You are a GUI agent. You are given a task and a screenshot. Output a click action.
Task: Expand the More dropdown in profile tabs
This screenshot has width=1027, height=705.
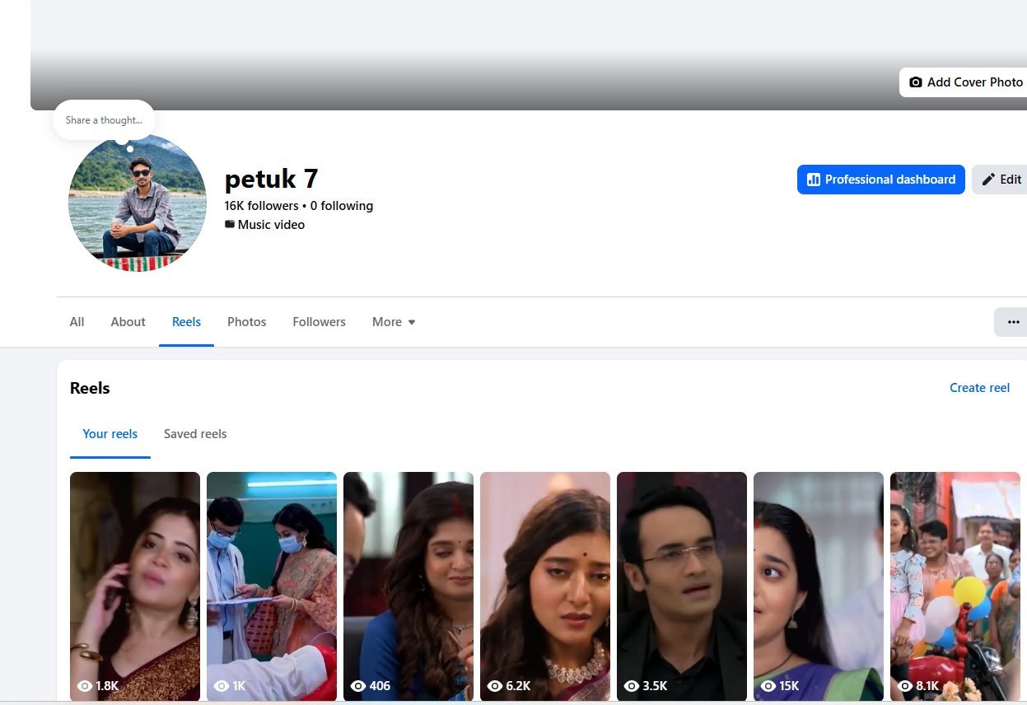pyautogui.click(x=394, y=322)
